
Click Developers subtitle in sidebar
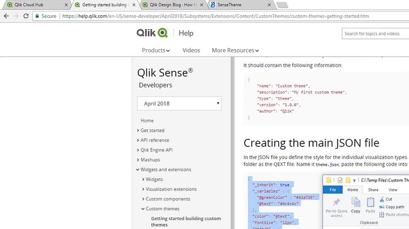tap(156, 85)
